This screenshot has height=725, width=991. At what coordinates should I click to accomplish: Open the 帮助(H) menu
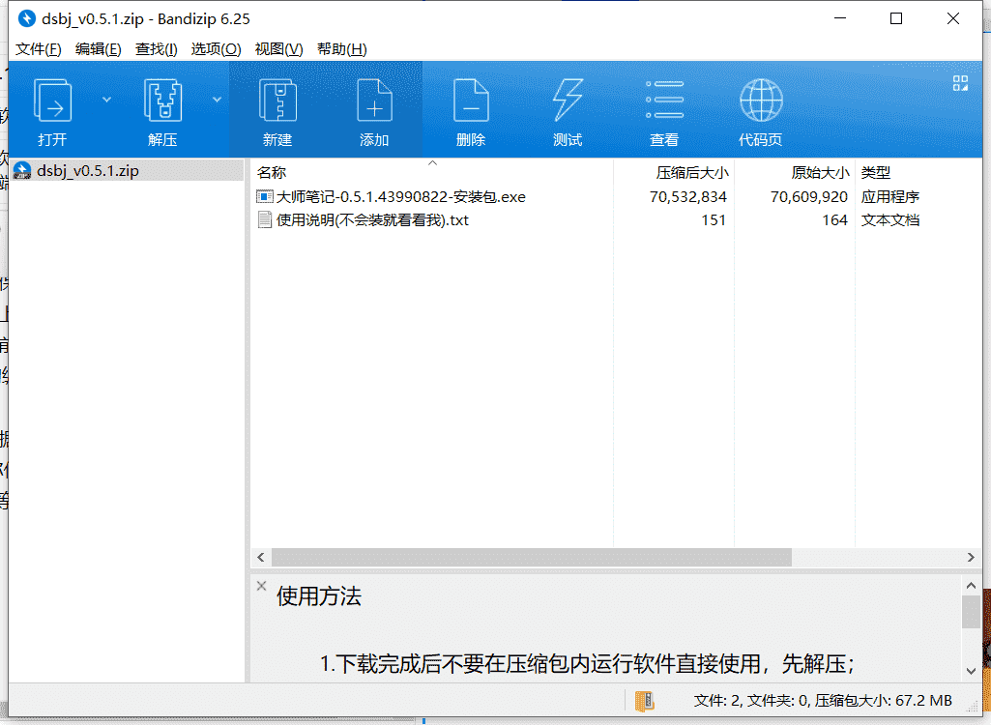342,49
